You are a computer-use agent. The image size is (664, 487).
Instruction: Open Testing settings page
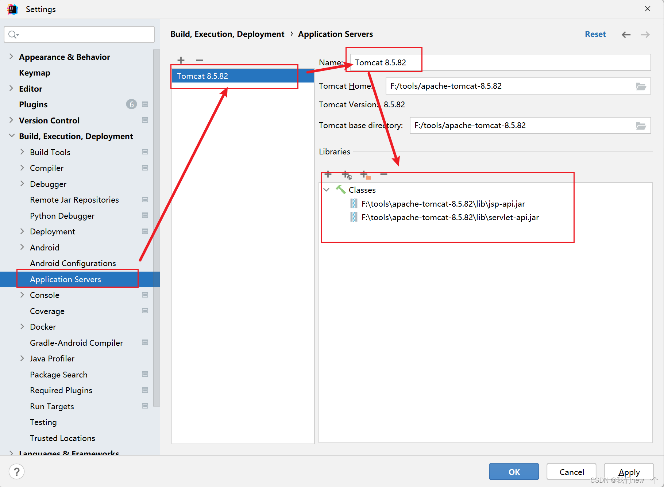tap(43, 422)
